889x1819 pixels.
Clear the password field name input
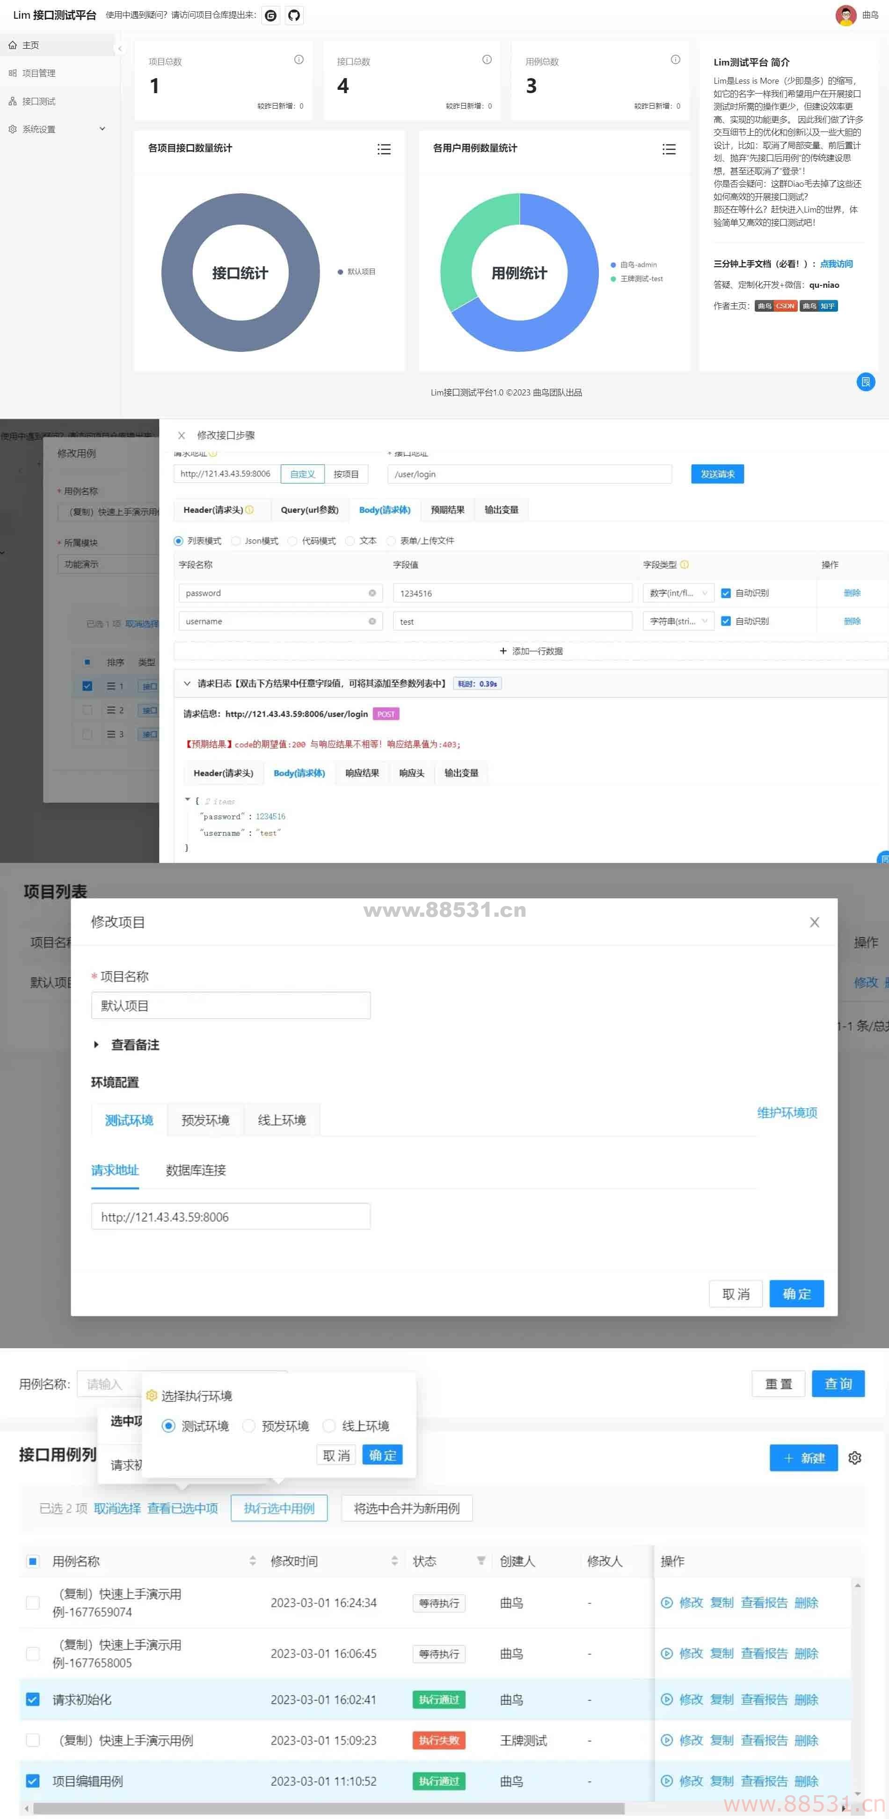pyautogui.click(x=372, y=593)
